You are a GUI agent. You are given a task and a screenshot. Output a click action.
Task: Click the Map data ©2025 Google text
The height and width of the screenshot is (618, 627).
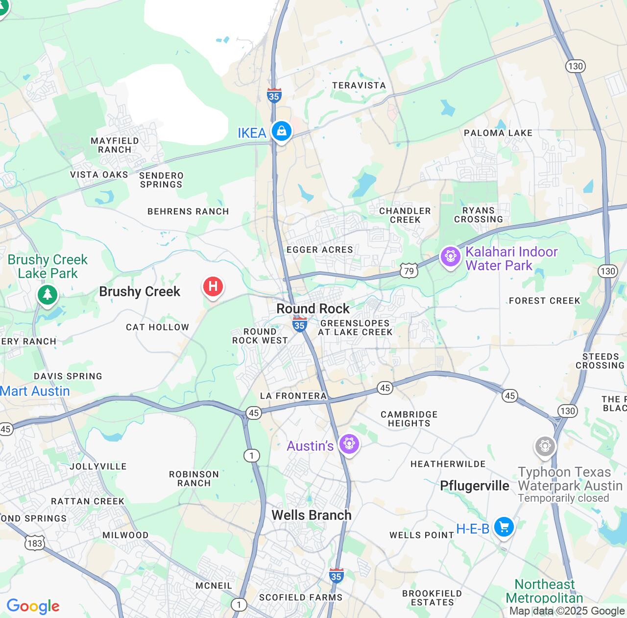point(567,611)
